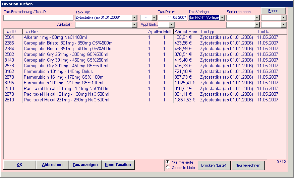Image resolution: width=294 pixels, height=178 pixels.
Task: Click the 'Neu berechnen' button
Action: [x=248, y=166]
